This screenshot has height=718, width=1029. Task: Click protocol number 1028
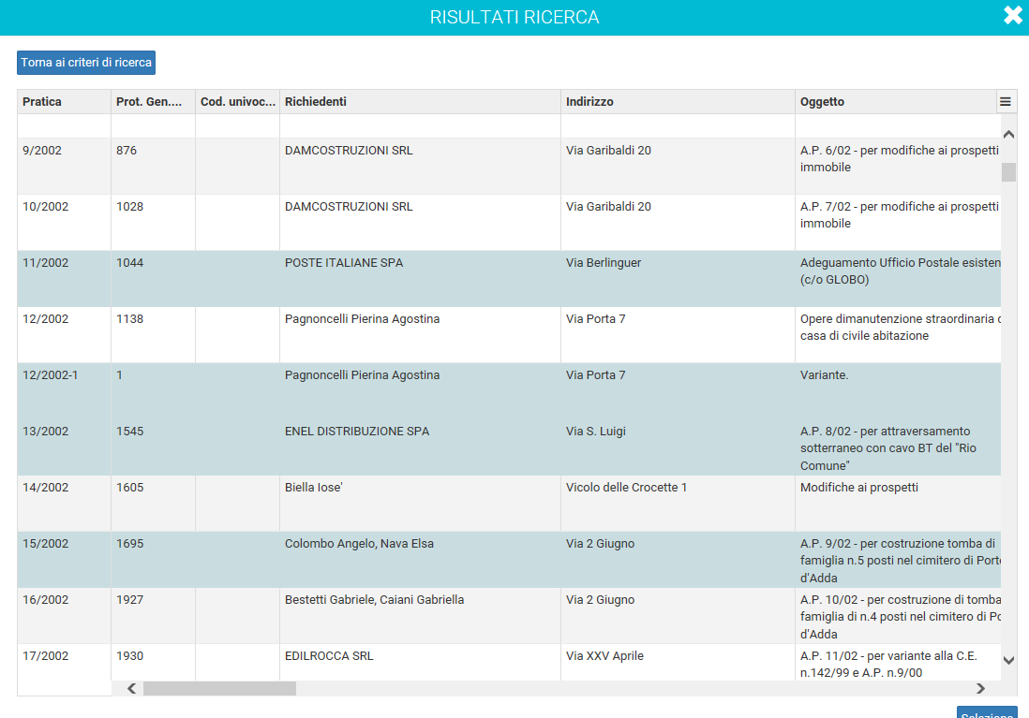(130, 207)
